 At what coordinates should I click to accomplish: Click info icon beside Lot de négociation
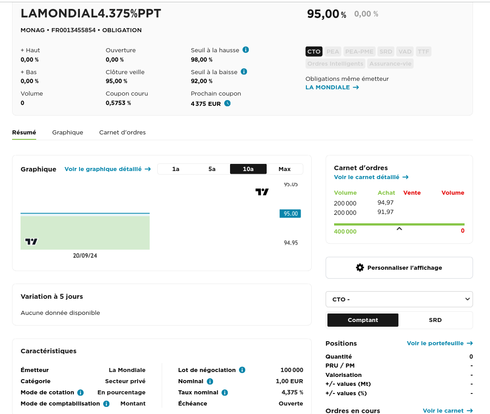click(242, 370)
